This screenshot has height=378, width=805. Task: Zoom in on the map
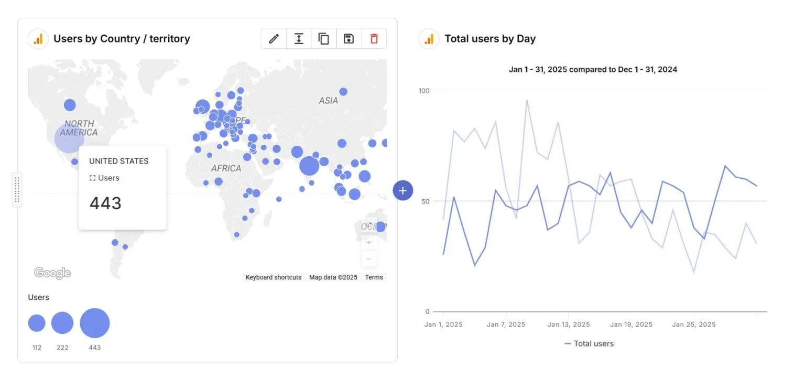[x=369, y=243]
